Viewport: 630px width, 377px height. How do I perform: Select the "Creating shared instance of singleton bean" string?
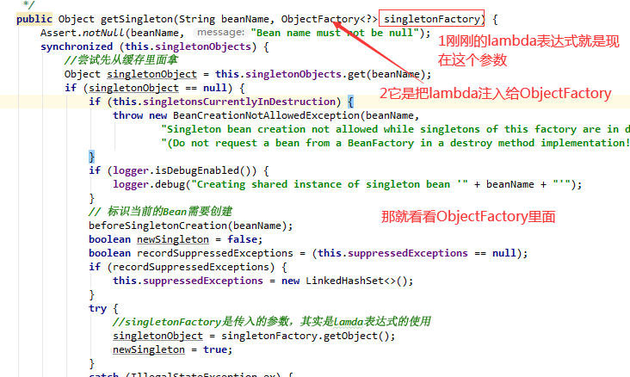(329, 184)
